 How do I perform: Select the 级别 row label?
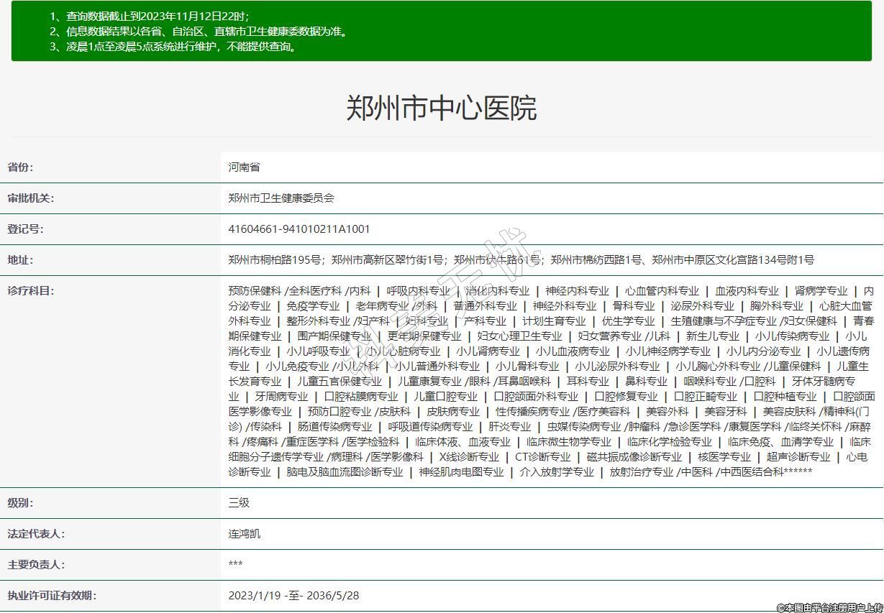tap(20, 503)
